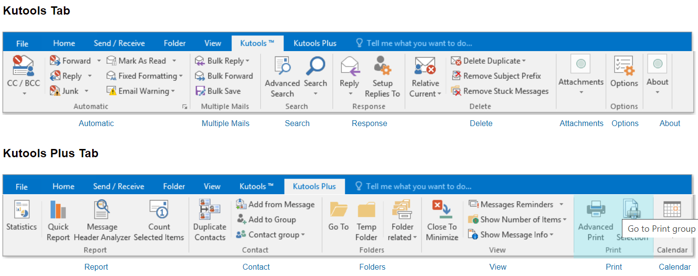Open the Email Warning dropdown

pos(173,91)
